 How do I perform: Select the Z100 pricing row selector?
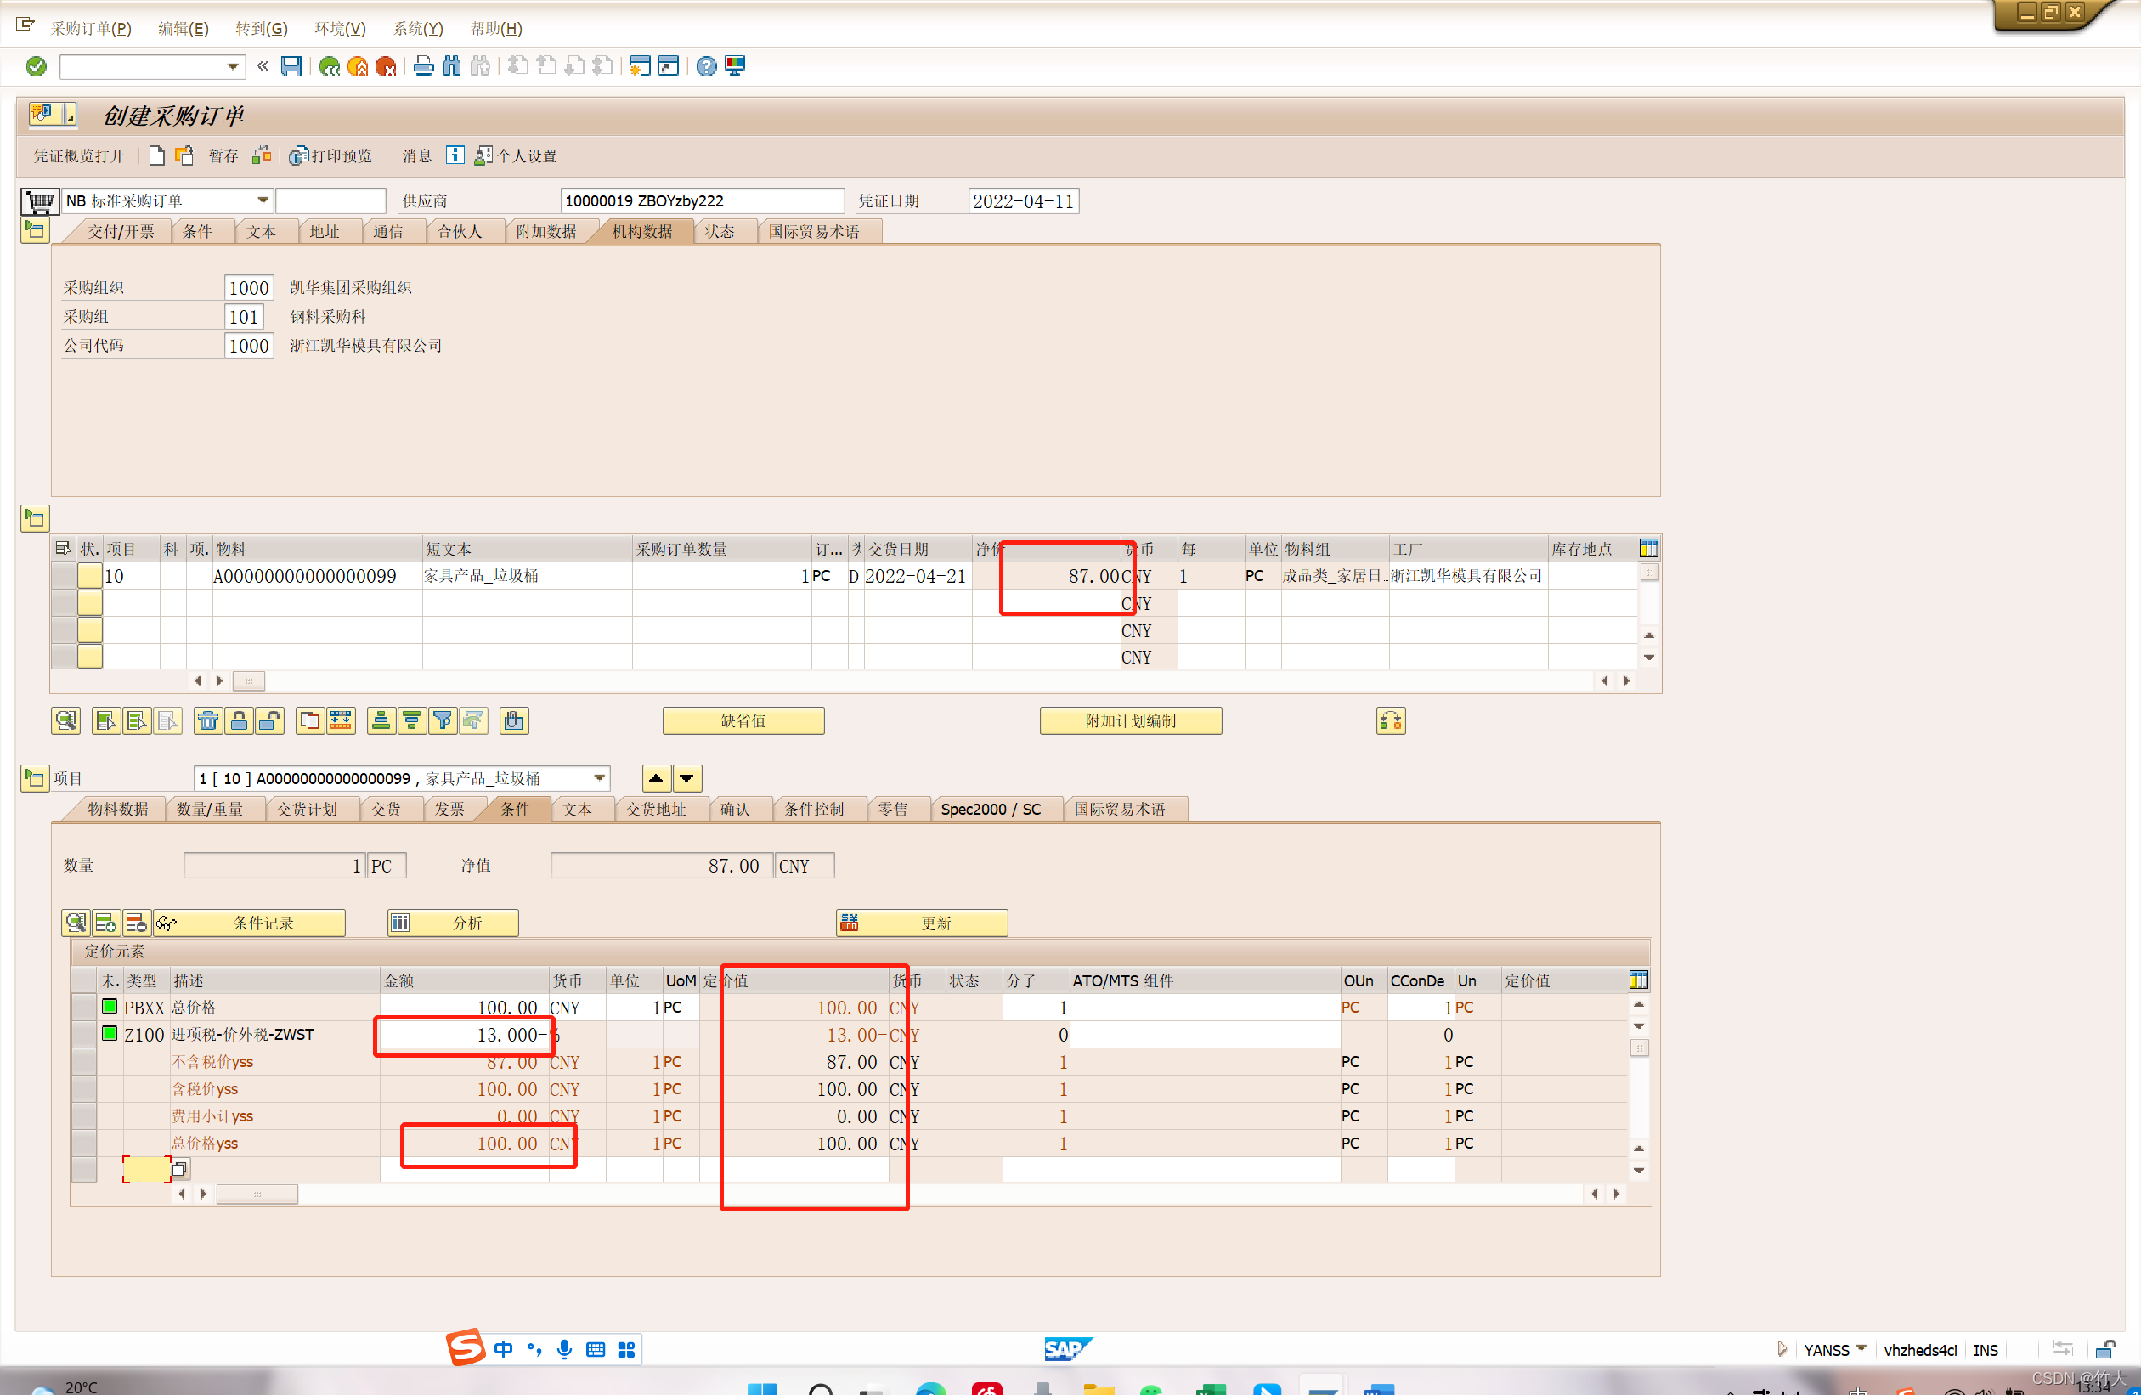pos(85,1034)
